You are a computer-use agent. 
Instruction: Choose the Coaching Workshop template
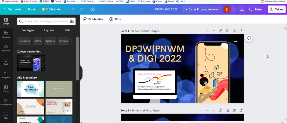(x=59, y=107)
